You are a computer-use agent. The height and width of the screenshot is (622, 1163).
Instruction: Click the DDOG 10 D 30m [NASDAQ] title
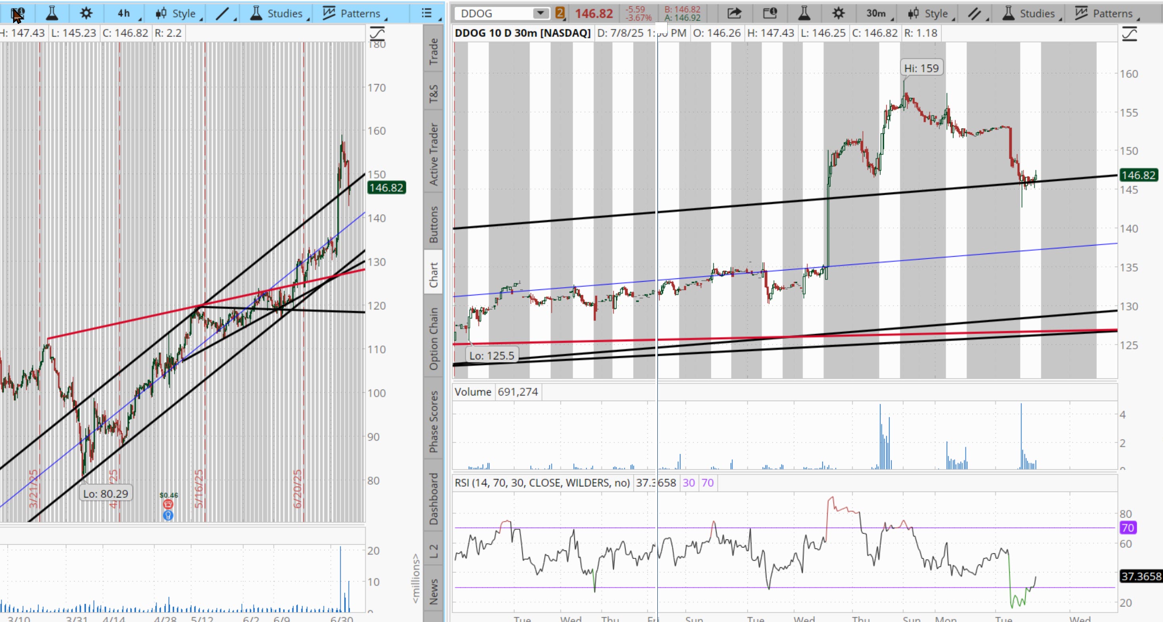coord(522,33)
